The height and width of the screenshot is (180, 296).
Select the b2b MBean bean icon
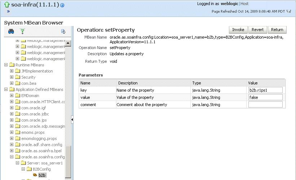[35, 175]
